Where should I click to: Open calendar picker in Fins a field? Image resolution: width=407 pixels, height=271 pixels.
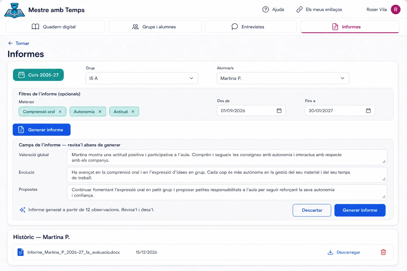[x=368, y=111]
